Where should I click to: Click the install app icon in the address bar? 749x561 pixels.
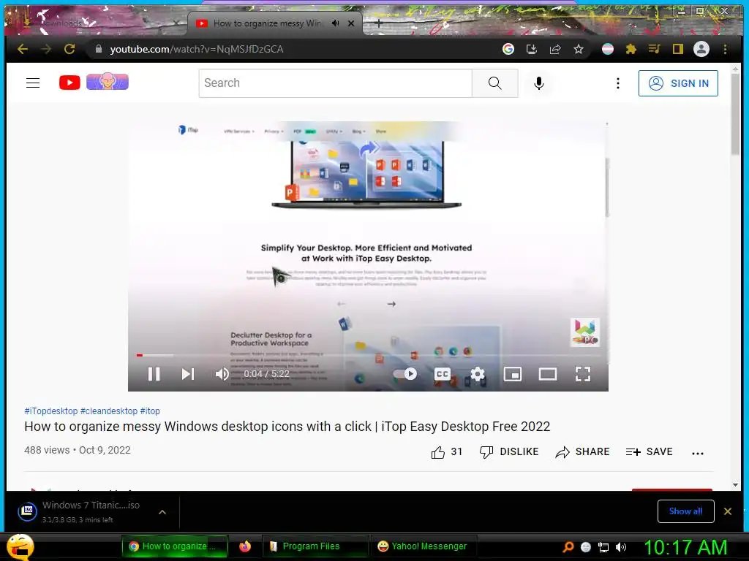pyautogui.click(x=532, y=49)
